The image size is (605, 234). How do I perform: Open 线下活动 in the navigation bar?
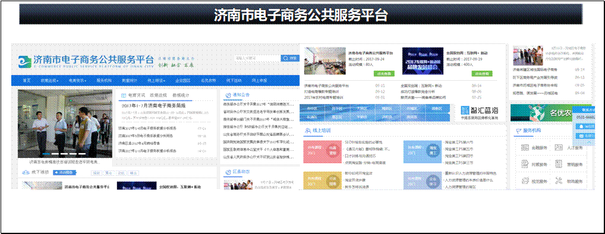coord(234,81)
